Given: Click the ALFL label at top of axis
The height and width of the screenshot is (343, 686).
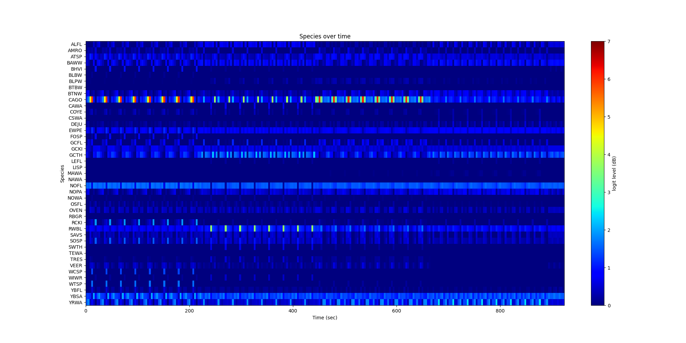Looking at the screenshot, I should tap(76, 45).
